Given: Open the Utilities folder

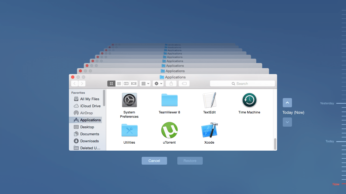Looking at the screenshot, I should click(129, 130).
